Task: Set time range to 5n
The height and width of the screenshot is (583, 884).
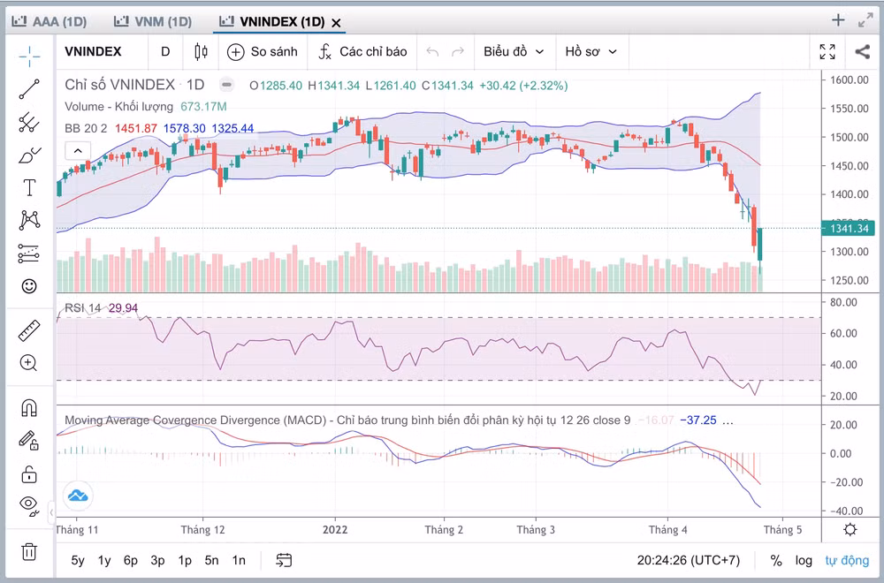Action: [211, 560]
